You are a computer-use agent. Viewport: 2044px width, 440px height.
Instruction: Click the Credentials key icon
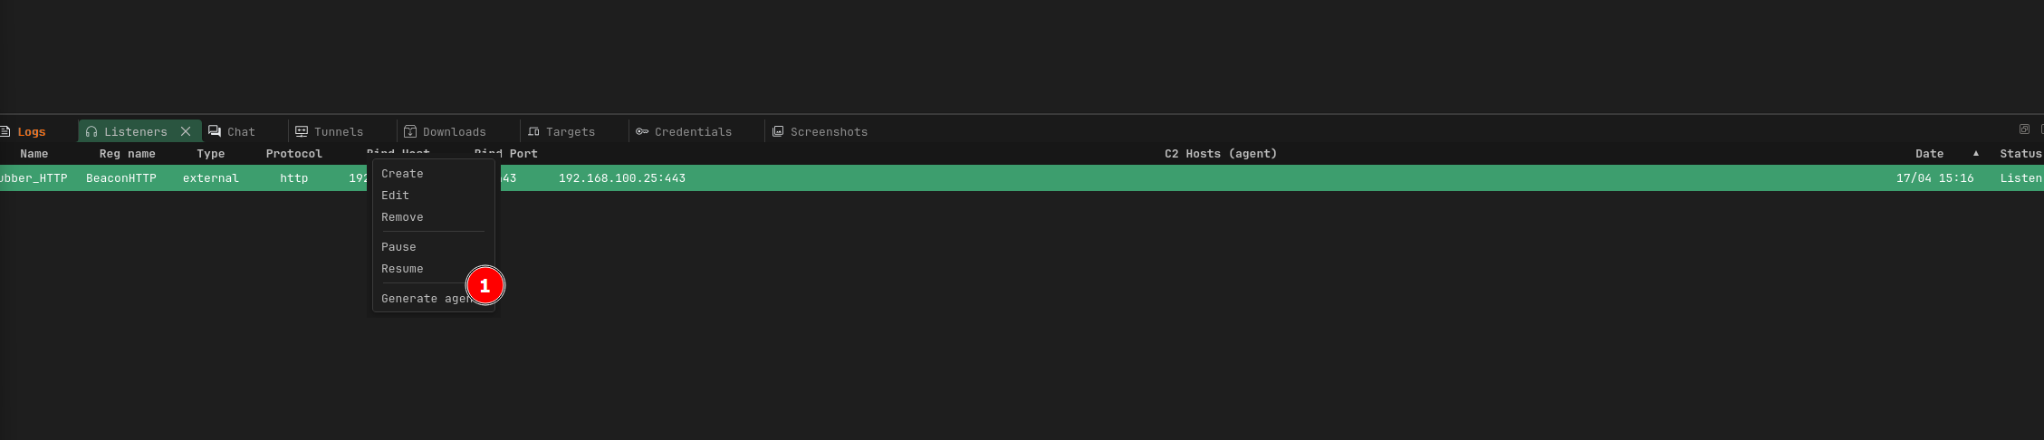642,132
